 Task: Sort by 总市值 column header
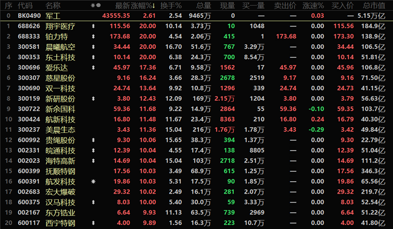374,6
